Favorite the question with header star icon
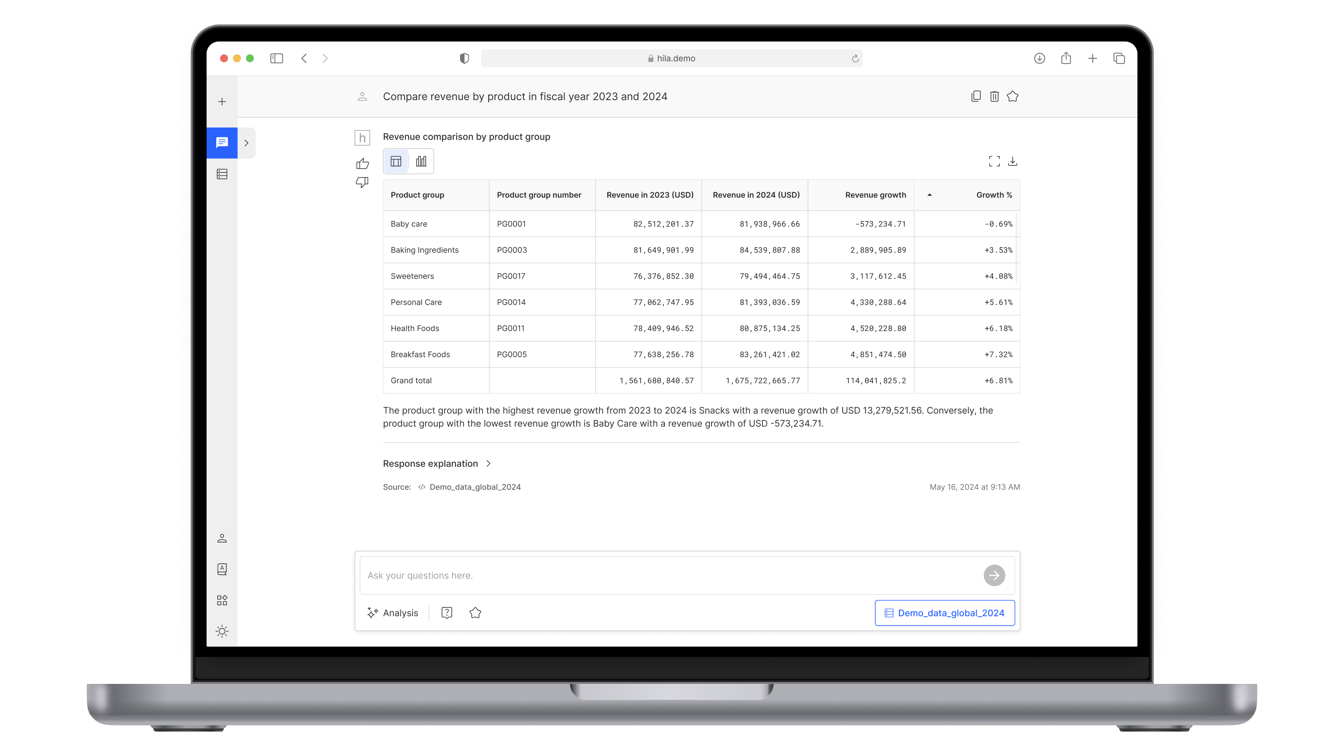The height and width of the screenshot is (756, 1344). (1013, 97)
